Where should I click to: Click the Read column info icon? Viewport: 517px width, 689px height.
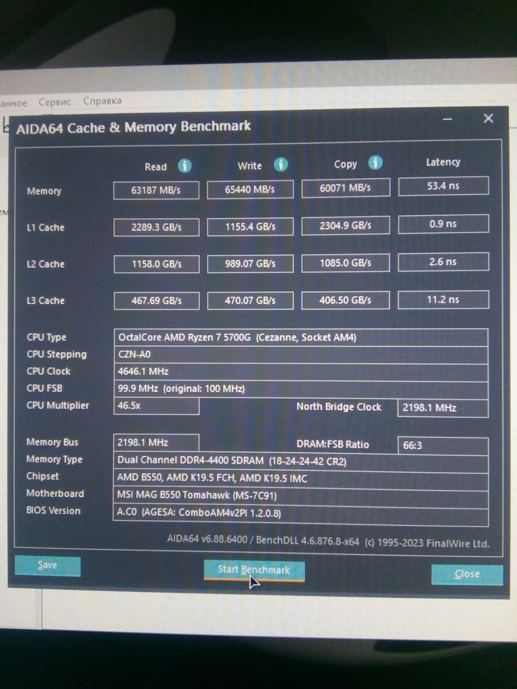point(184,165)
